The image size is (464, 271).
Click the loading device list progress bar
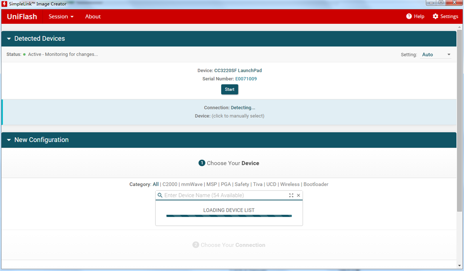coord(229,216)
